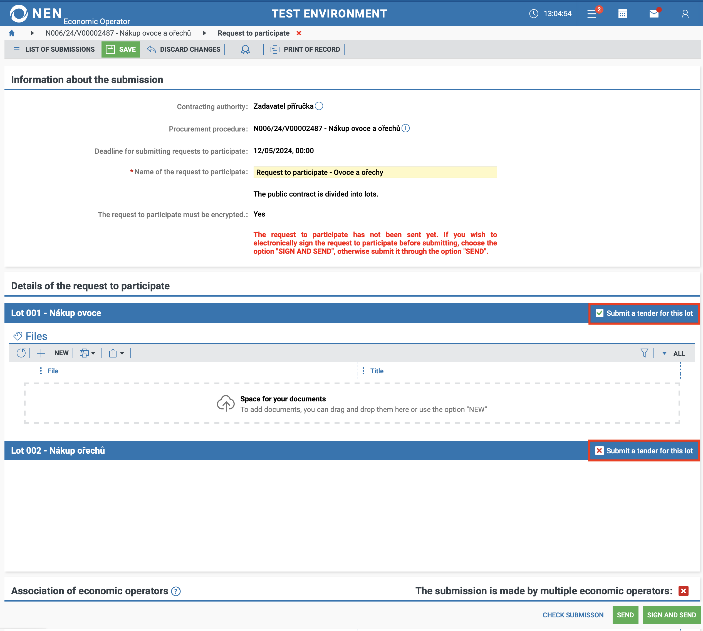Open the notifications list icon with badge

(x=592, y=14)
